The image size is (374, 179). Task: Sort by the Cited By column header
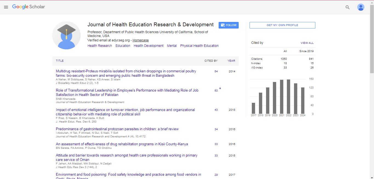[x=211, y=61]
